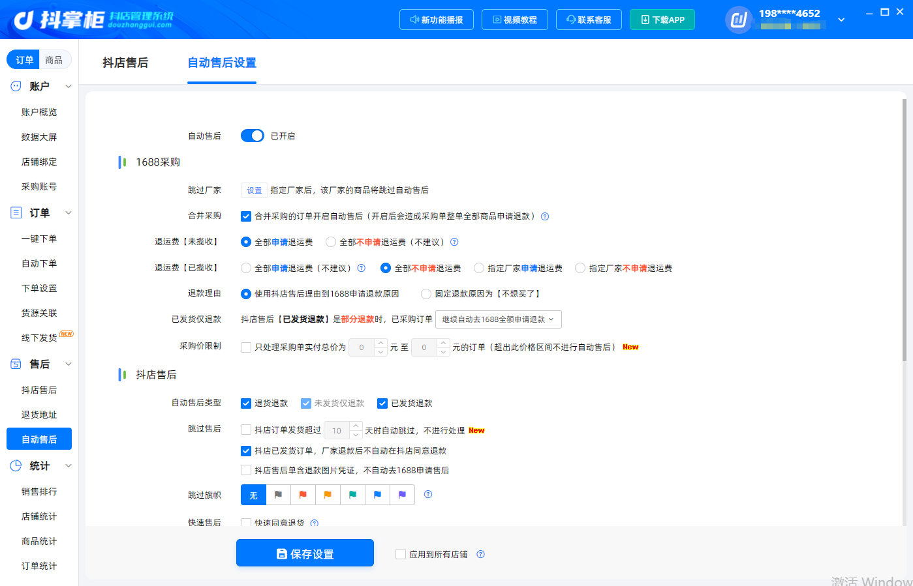
Task: Increase the 天 days stepper
Action: [356, 426]
